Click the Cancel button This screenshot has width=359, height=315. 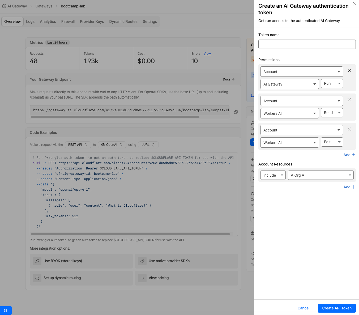point(304,308)
